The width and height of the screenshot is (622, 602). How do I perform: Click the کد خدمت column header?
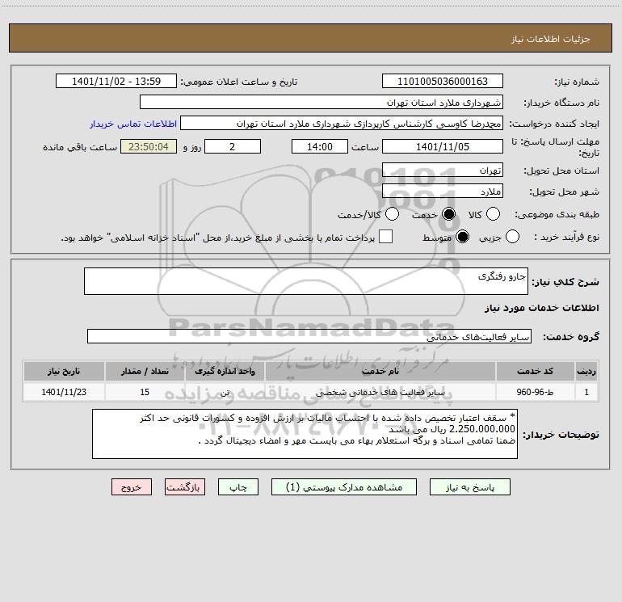(535, 371)
